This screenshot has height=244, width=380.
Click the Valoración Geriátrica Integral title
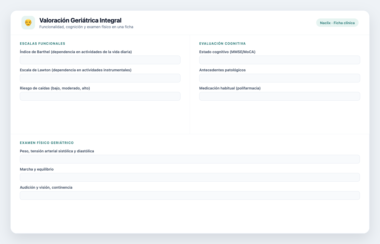tap(80, 20)
